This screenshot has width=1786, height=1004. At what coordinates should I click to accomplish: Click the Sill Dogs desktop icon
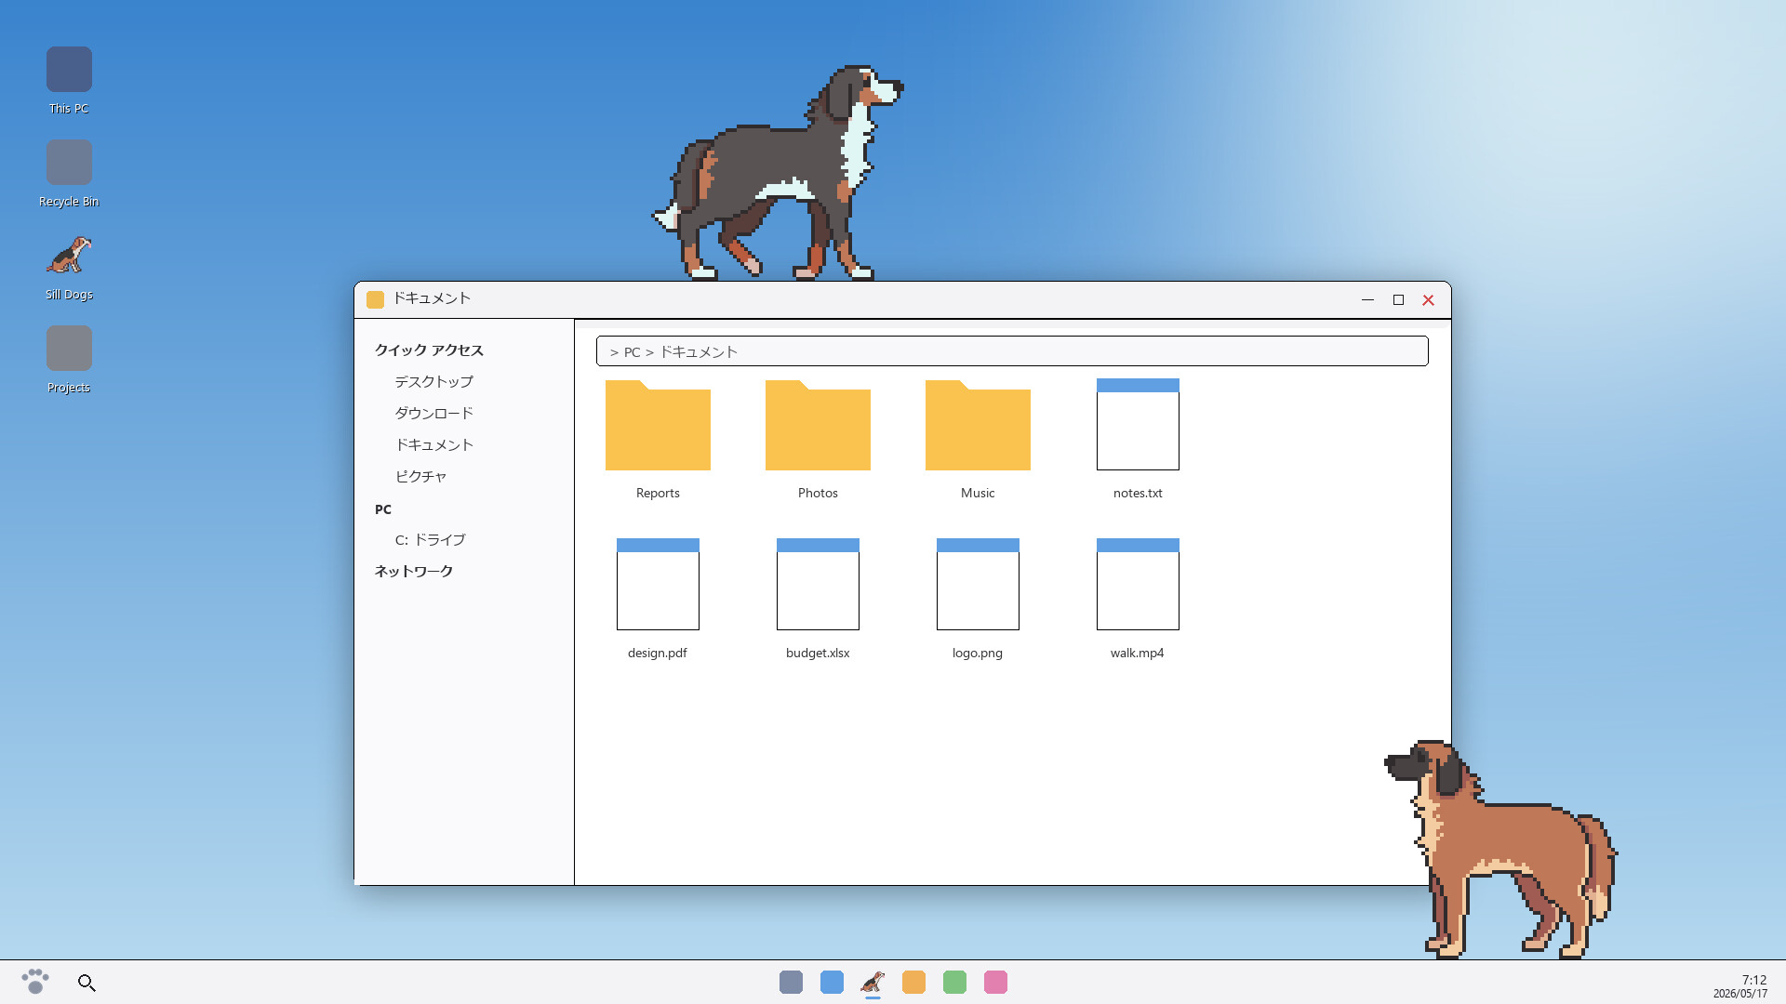tap(69, 256)
